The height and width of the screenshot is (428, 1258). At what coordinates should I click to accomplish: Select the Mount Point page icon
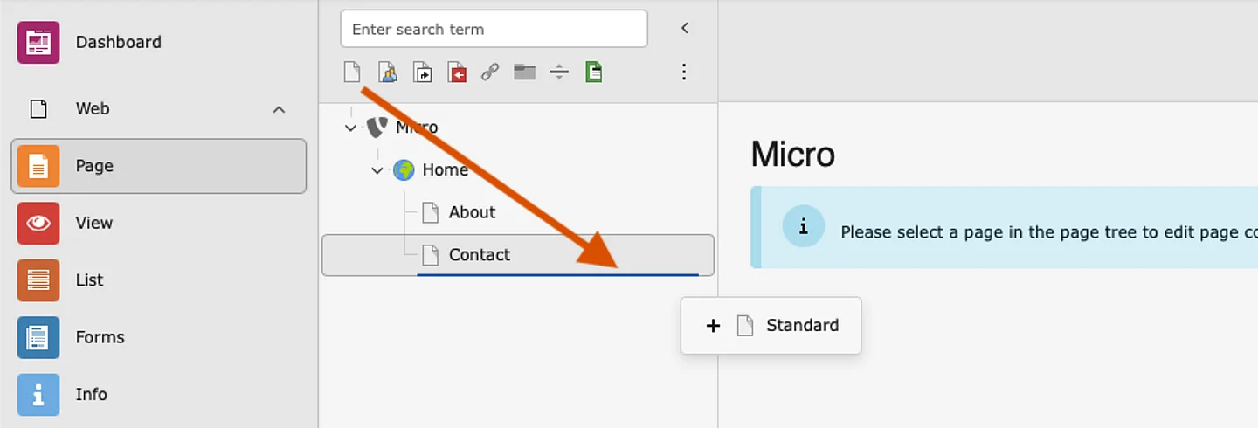click(456, 72)
